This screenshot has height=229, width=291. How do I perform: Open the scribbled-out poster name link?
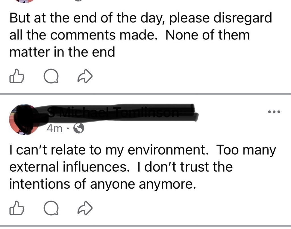point(119,113)
